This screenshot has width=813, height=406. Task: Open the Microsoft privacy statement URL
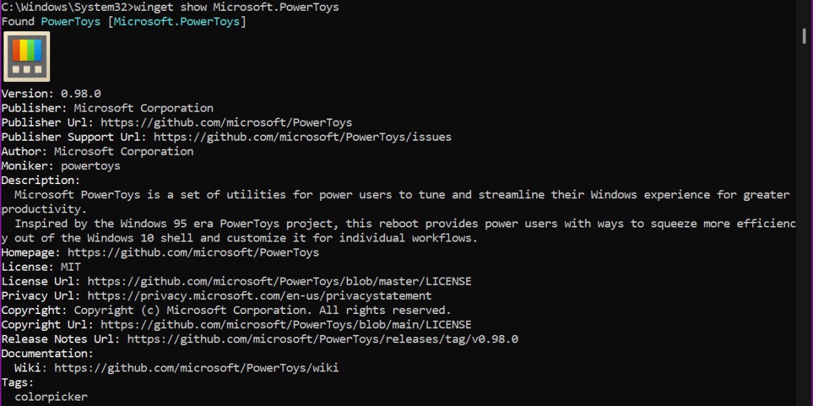point(259,296)
